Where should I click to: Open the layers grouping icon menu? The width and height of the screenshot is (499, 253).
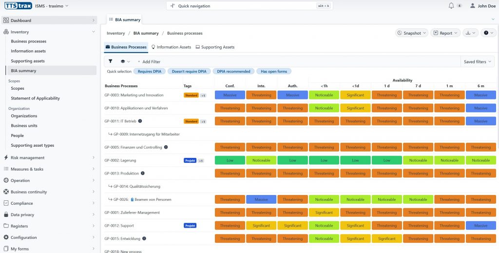point(125,61)
